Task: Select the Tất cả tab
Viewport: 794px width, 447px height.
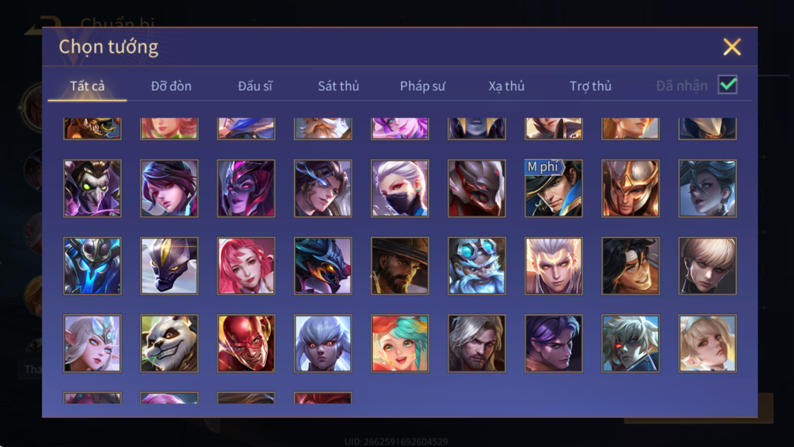Action: [87, 86]
